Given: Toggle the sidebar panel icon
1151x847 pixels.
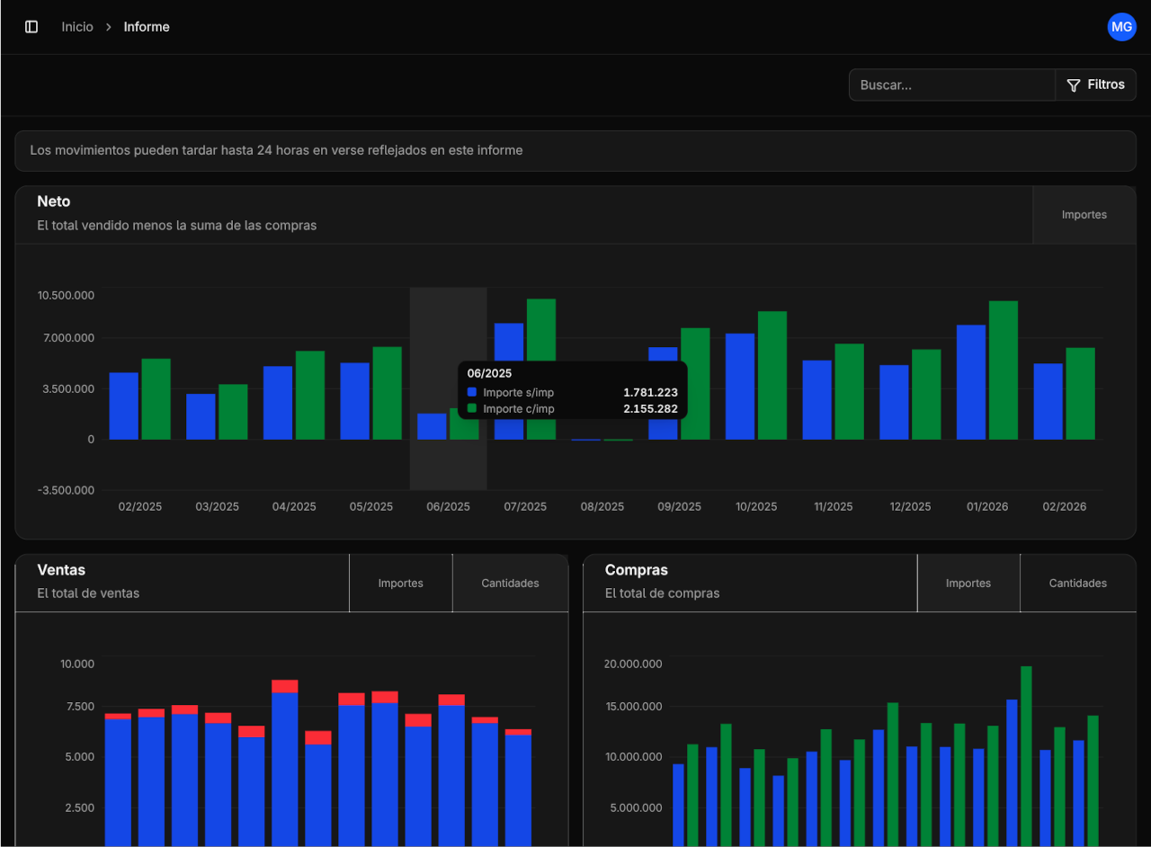Looking at the screenshot, I should tap(31, 27).
